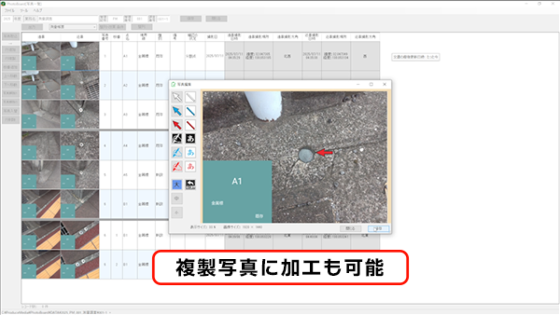The image size is (560, 315).
Task: Select the white arrow tool in photo editor
Action: (x=177, y=97)
